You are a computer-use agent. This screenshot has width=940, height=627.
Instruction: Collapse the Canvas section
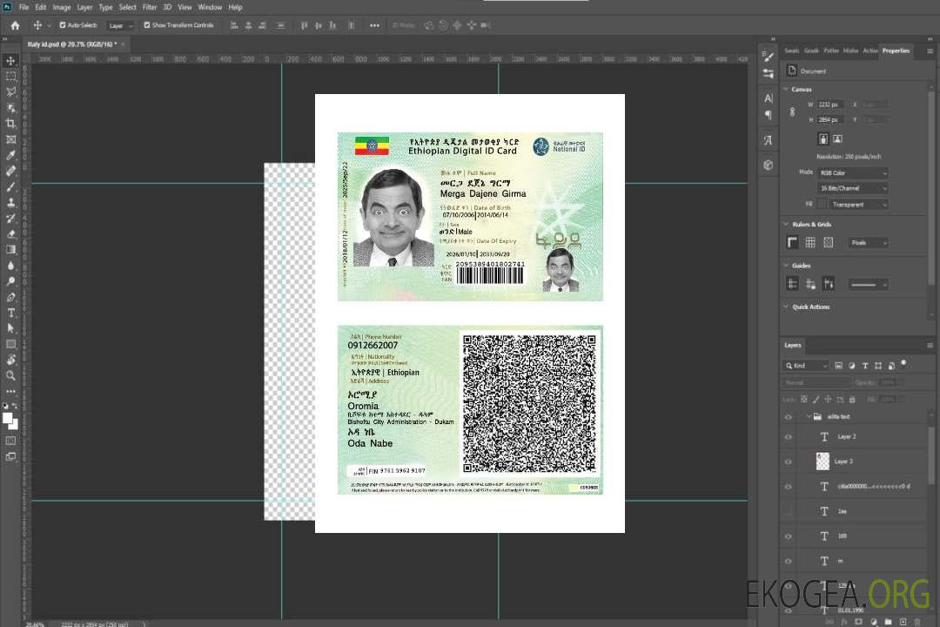tap(786, 90)
